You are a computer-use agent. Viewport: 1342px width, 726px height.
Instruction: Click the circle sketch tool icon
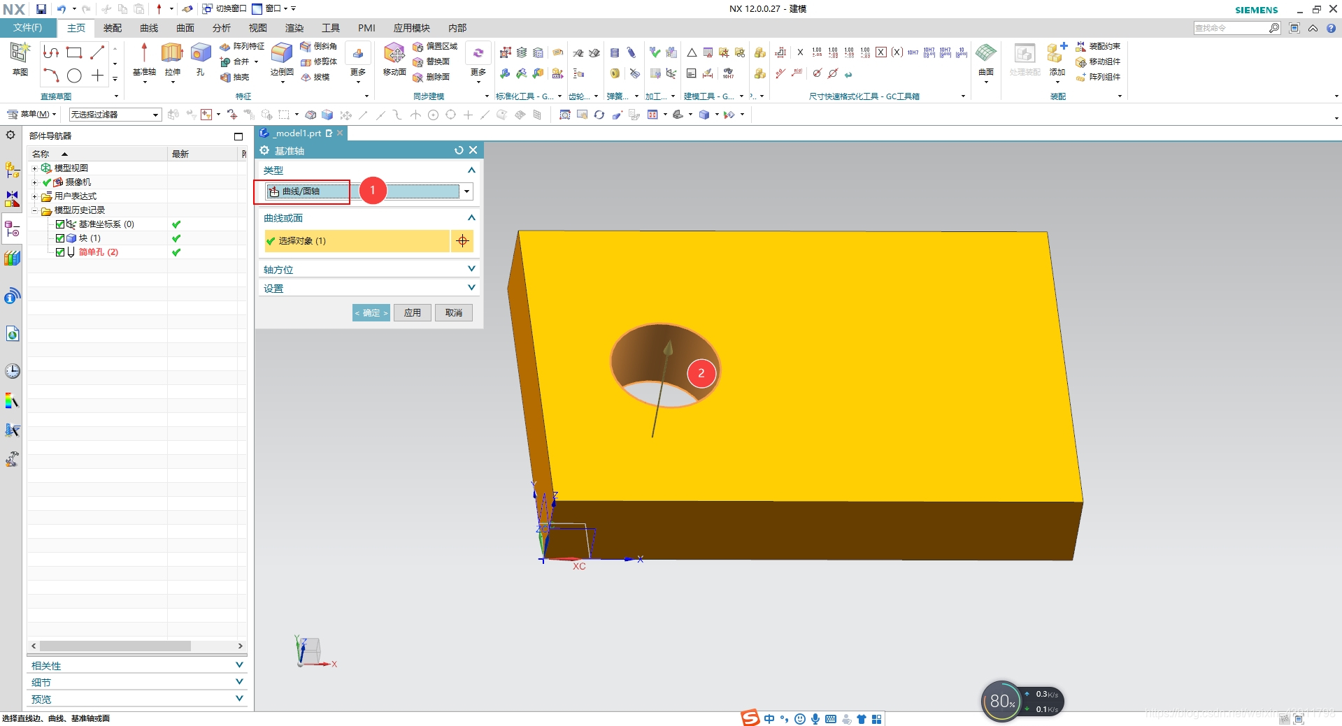(74, 75)
